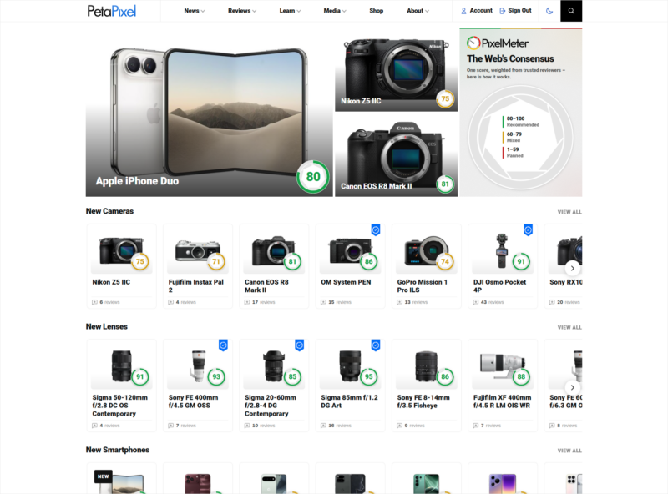The image size is (668, 494).
Task: Click reviews comment icon under Nikon Z5 IIC card
Action: pyautogui.click(x=94, y=302)
